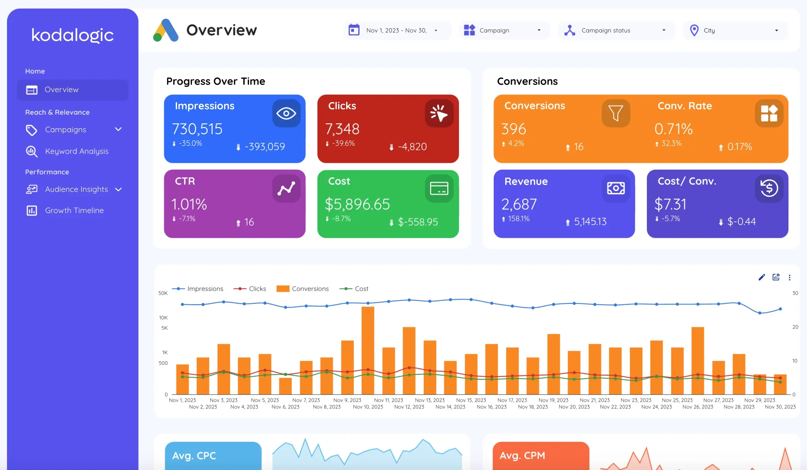
Task: Click the calendar icon in date filter
Action: tap(354, 30)
